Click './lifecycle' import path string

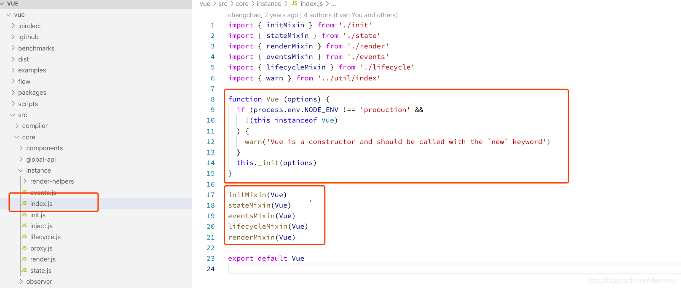coord(387,67)
